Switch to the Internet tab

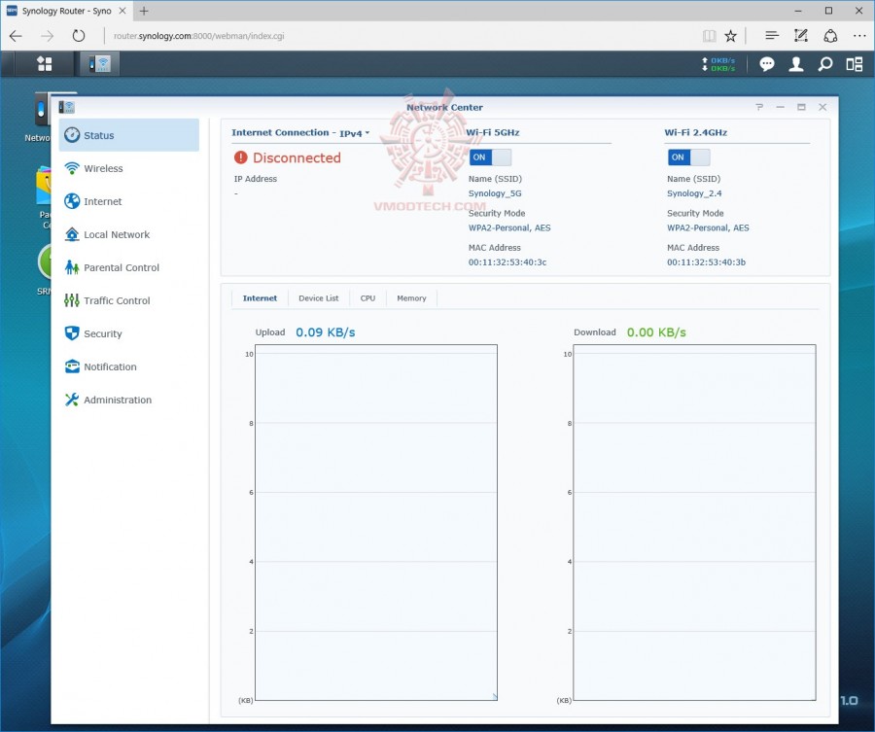260,297
